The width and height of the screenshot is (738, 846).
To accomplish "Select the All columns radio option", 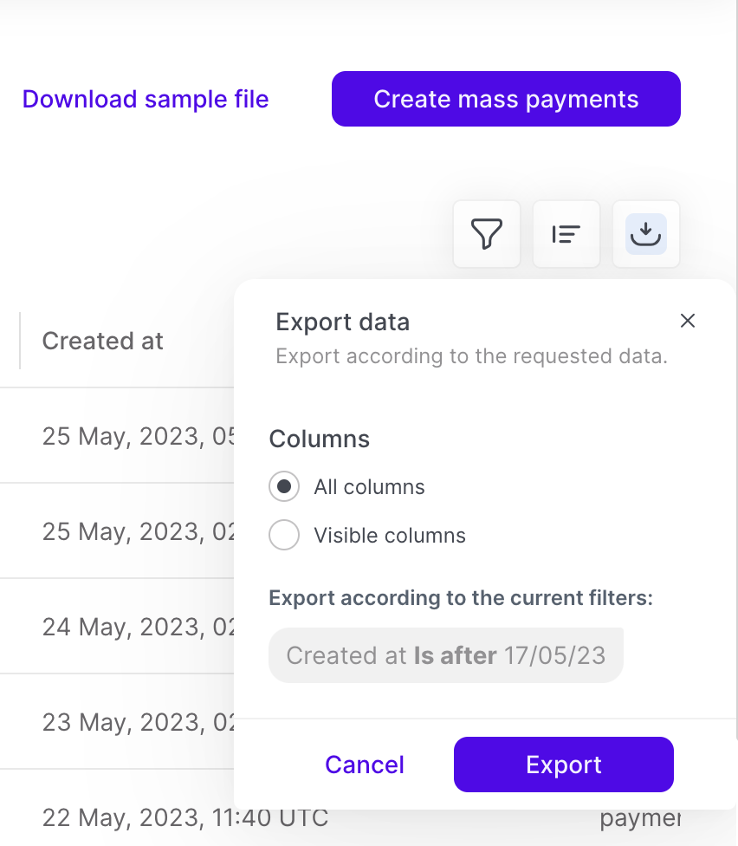I will (284, 487).
